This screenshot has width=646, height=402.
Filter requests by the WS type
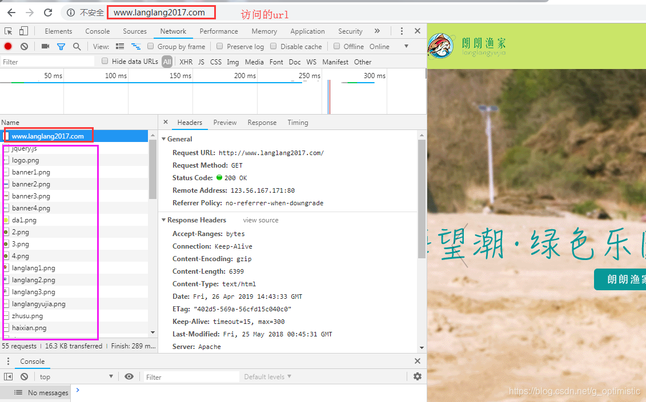pyautogui.click(x=311, y=62)
